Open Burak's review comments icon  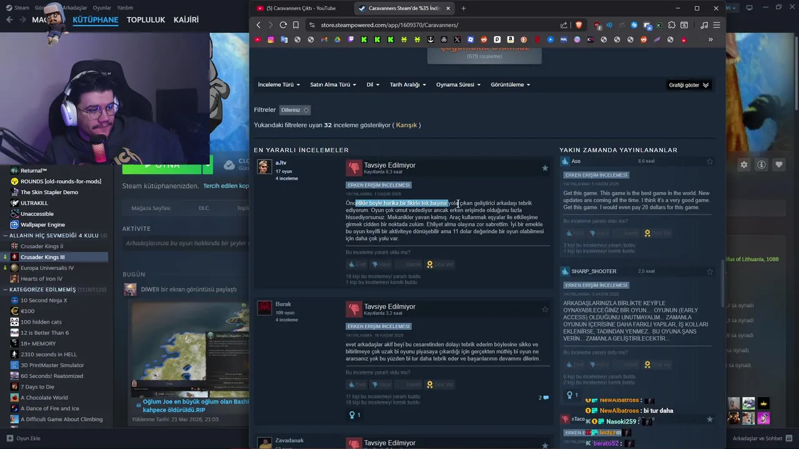point(544,397)
